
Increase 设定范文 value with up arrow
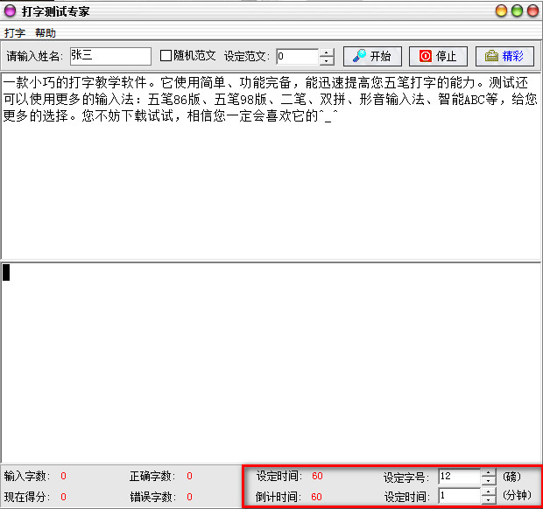327,52
